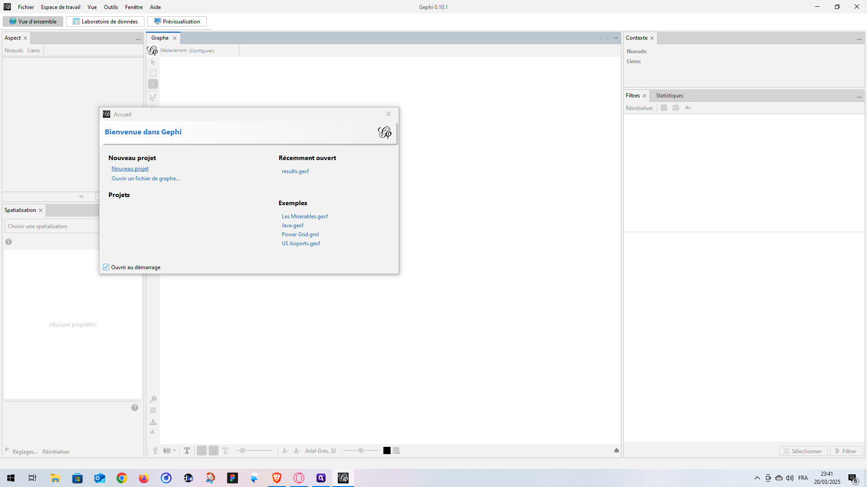Open the Fichier menu
867x487 pixels.
pyautogui.click(x=26, y=7)
